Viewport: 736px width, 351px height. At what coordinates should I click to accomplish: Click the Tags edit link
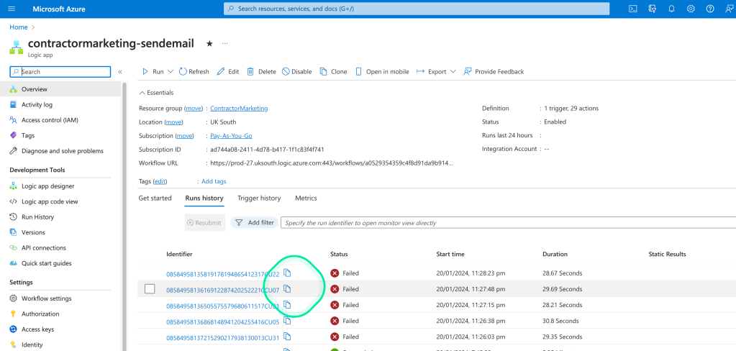tap(160, 181)
